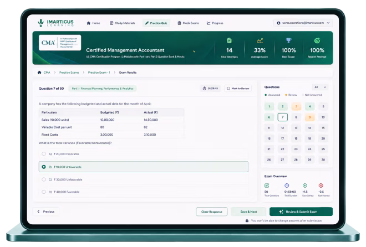Screen dimensions: 366x247
Task: Click the Mark for Review button
Action: coord(238,88)
